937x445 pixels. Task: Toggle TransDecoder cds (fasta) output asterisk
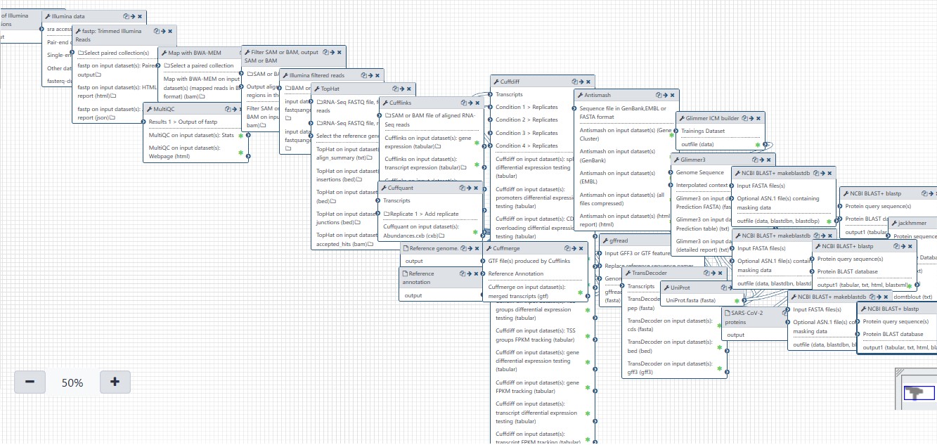719,325
